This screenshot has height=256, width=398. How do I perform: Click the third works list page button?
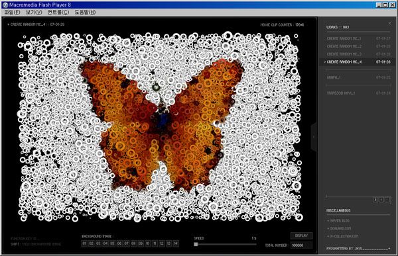(387, 200)
